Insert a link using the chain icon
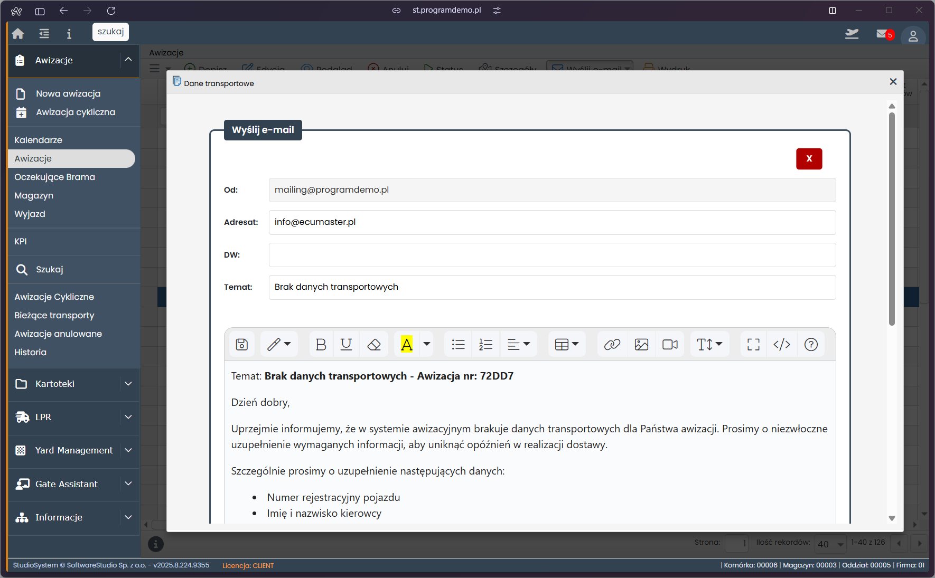Screen dimensions: 935x578 pos(612,345)
